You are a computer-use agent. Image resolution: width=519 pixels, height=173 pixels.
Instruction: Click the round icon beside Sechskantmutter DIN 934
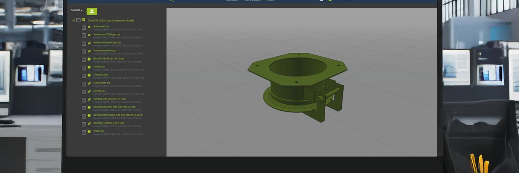[x=89, y=107]
